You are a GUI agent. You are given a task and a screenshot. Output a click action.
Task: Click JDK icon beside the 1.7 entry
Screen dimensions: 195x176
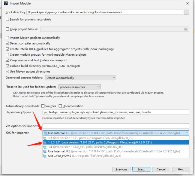45,138
